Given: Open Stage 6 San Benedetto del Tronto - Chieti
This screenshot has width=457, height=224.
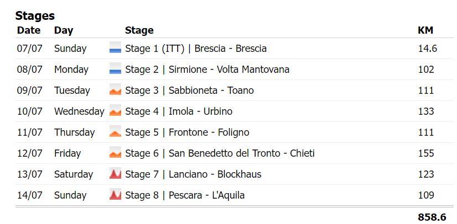Looking at the screenshot, I should 220,153.
